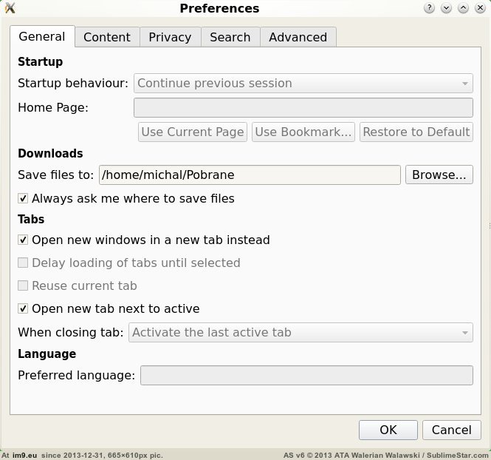Click the maximize up-arrow title bar icon
The width and height of the screenshot is (491, 460).
tap(462, 8)
